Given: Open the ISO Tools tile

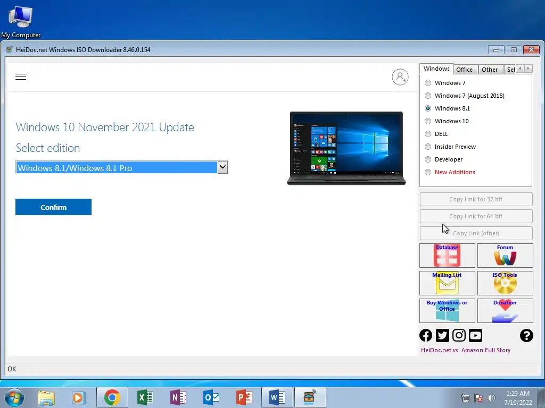Looking at the screenshot, I should click(x=505, y=283).
